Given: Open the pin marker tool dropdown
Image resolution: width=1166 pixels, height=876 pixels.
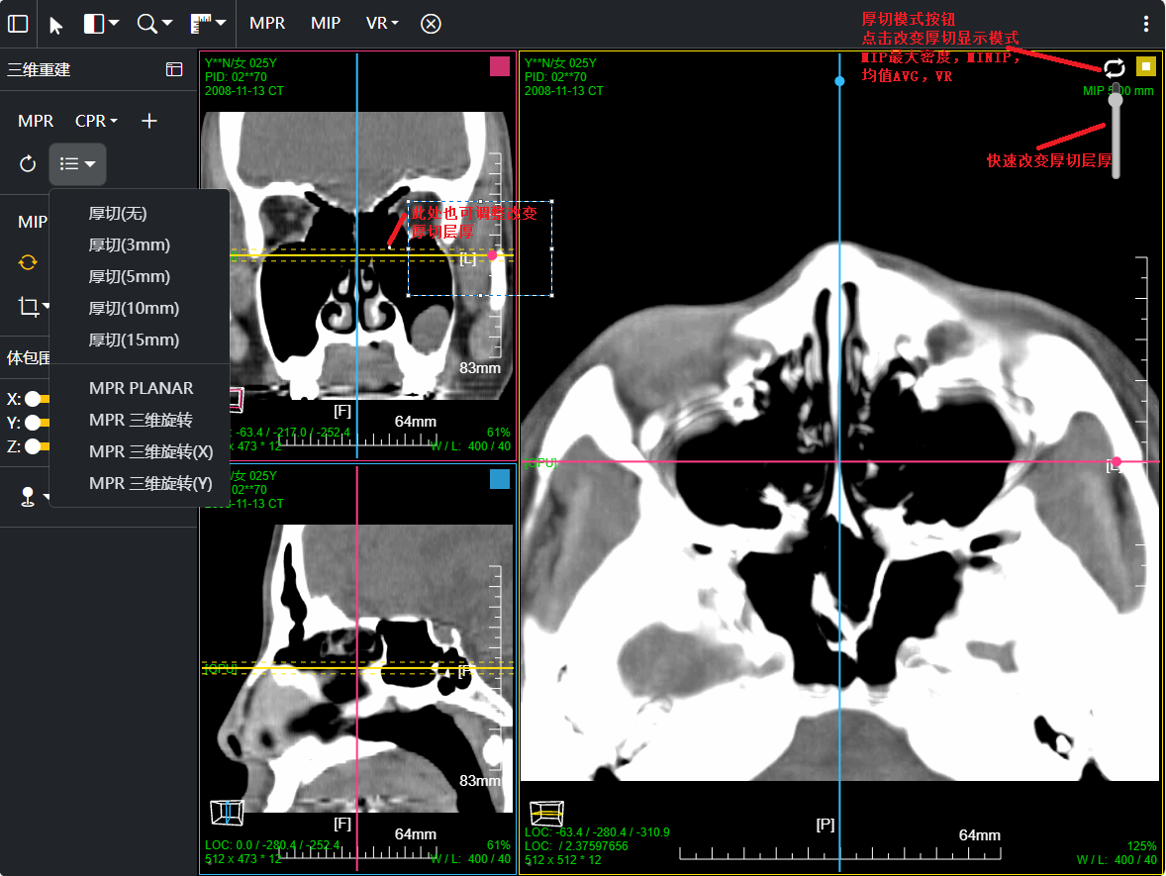Looking at the screenshot, I should click(x=33, y=497).
